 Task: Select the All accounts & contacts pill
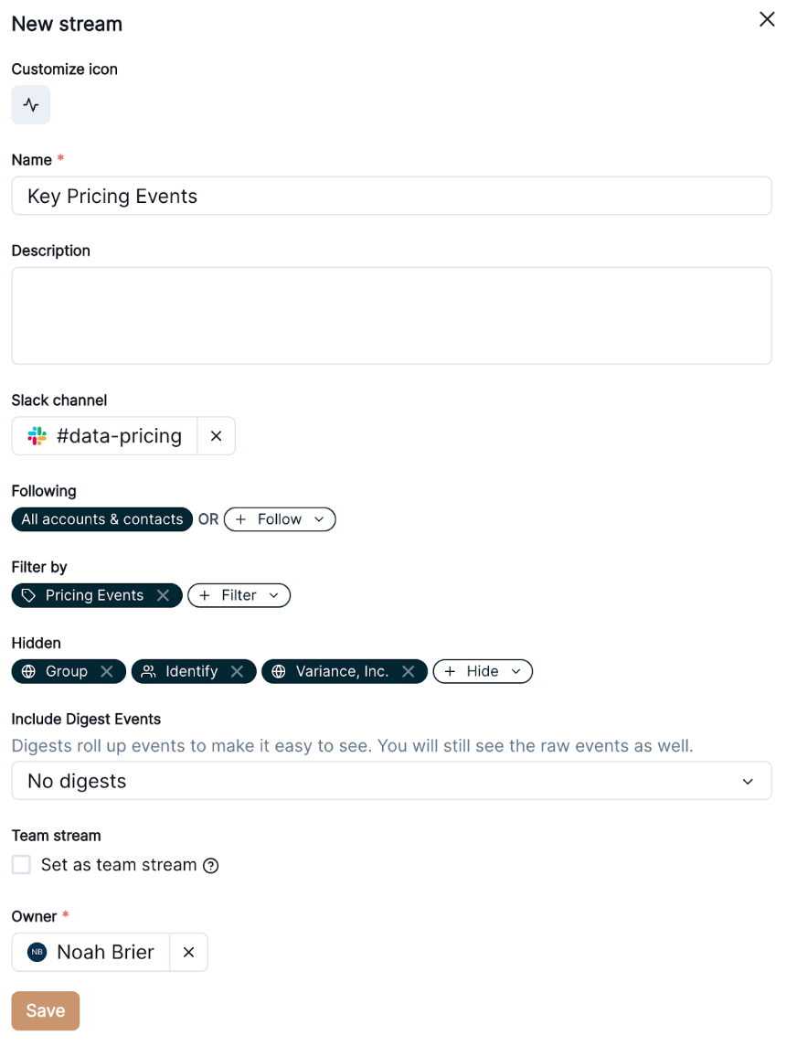pos(102,519)
